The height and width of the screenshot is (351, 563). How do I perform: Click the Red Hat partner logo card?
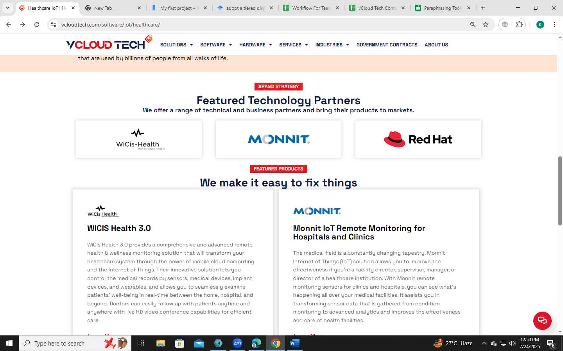pyautogui.click(x=418, y=139)
